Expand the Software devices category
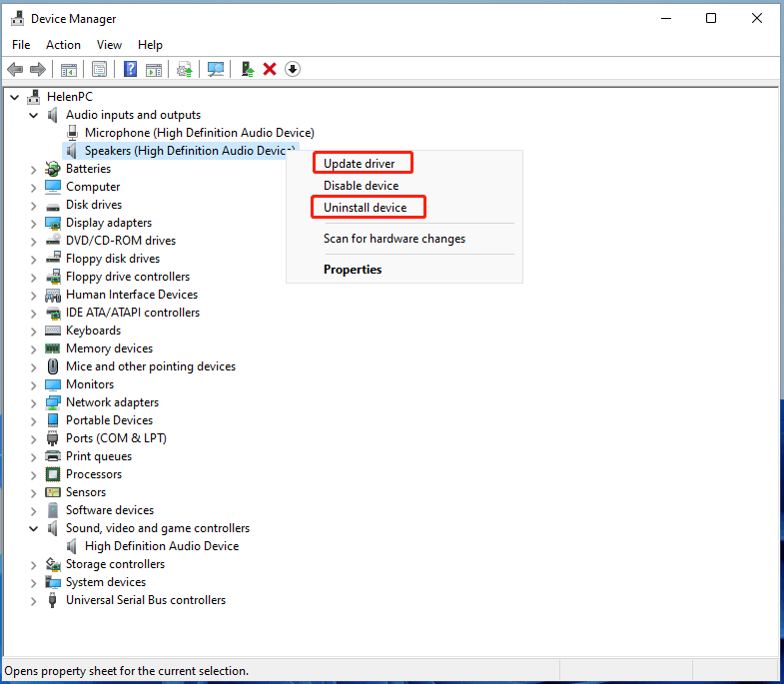The image size is (784, 684). (34, 511)
